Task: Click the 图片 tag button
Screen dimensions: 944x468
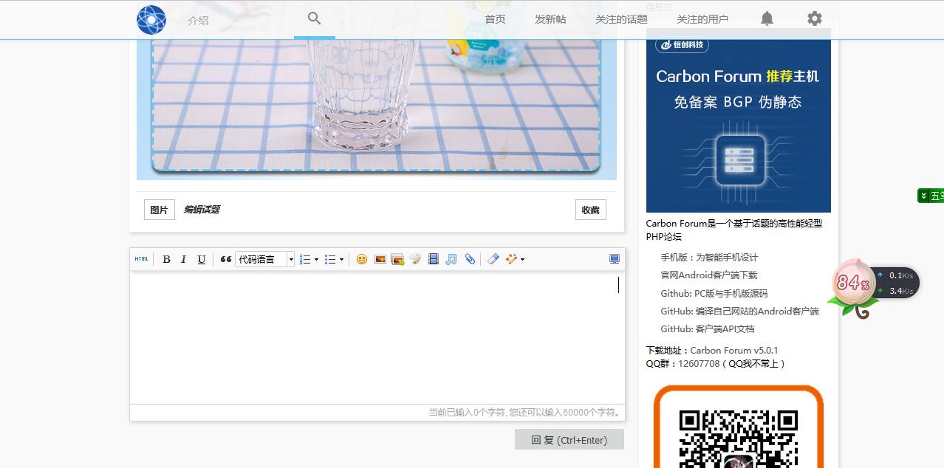Action: [159, 210]
